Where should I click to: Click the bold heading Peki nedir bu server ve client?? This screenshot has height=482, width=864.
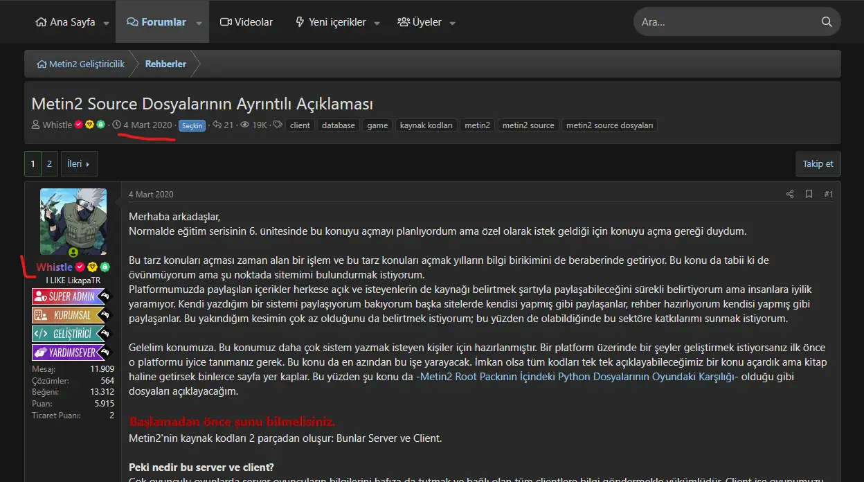coord(201,467)
